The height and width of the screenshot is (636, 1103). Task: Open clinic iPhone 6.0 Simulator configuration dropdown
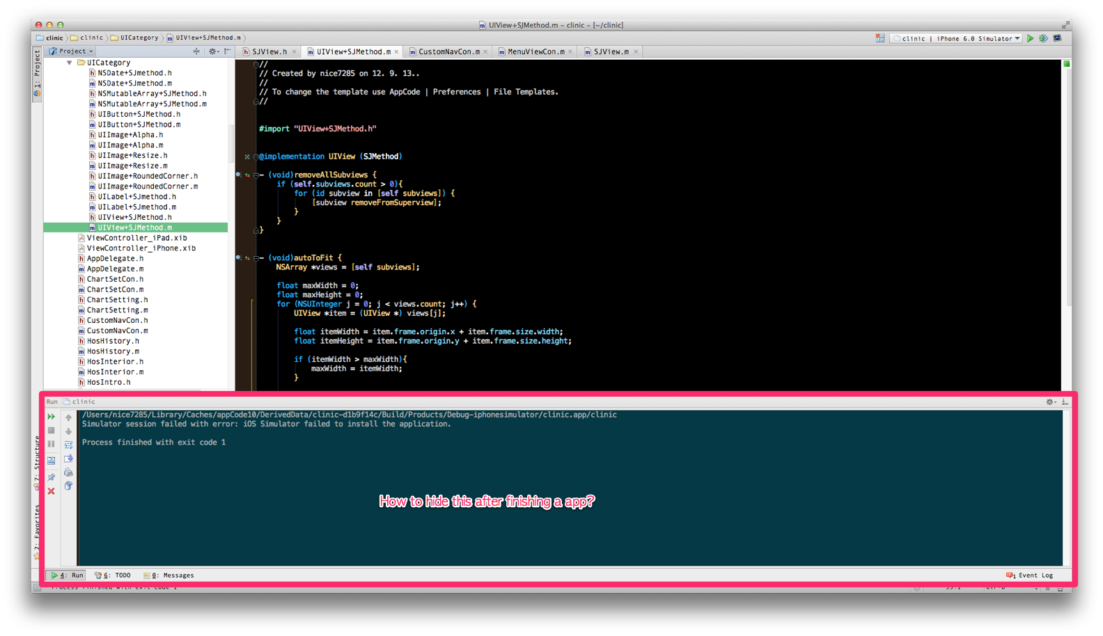point(957,38)
